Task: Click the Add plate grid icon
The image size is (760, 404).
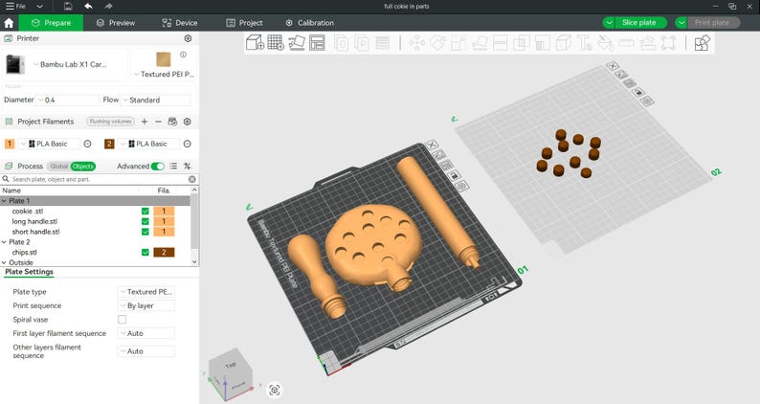Action: pyautogui.click(x=276, y=43)
